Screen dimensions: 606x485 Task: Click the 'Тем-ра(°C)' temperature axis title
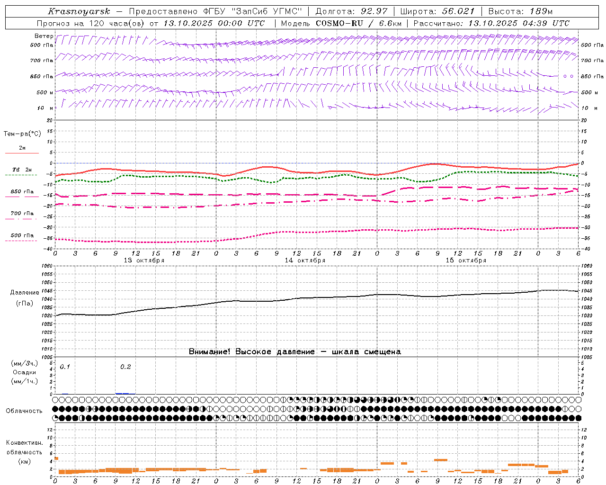(22, 134)
